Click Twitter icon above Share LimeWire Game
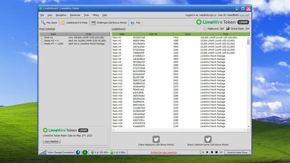Viewport: 290px width, 163px height. tap(208, 139)
